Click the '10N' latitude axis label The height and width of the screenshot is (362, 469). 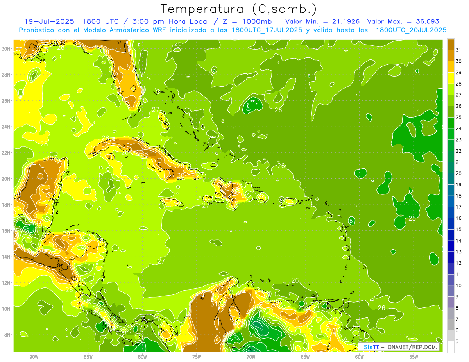(x=6, y=309)
